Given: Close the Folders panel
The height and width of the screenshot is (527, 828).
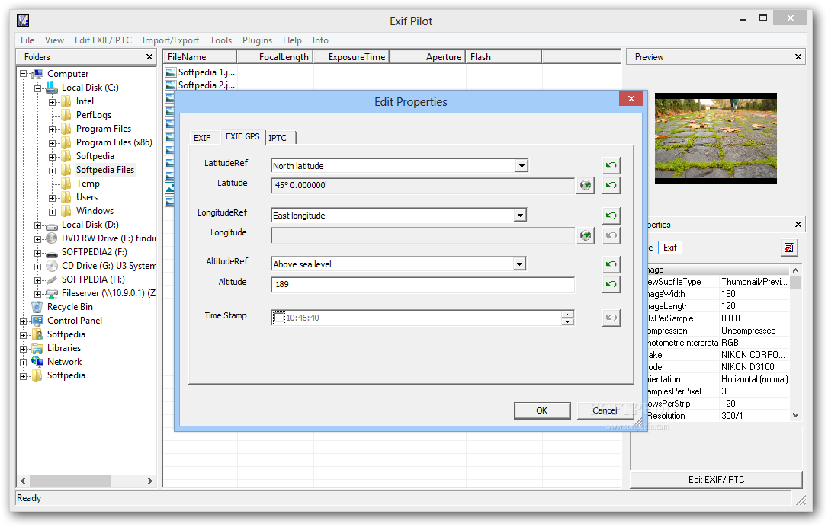Looking at the screenshot, I should (149, 57).
